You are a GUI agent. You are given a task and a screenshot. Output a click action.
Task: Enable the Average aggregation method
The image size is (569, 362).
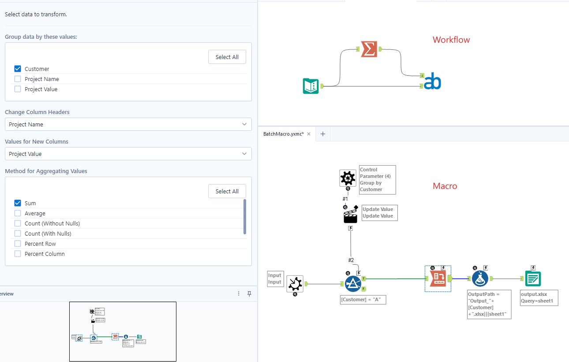(17, 213)
